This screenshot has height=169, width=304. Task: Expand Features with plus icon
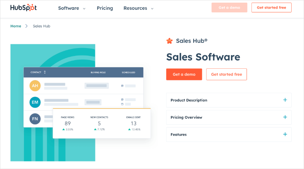point(285,134)
